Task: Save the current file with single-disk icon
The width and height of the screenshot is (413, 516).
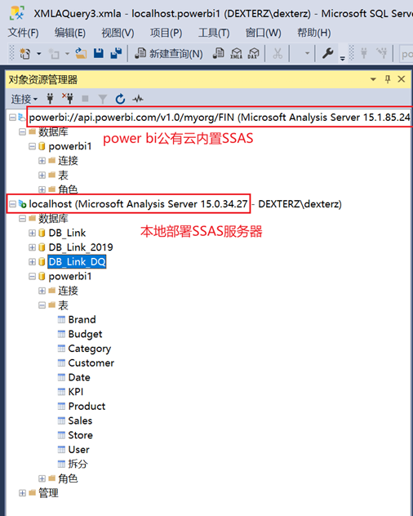Action: (x=99, y=53)
